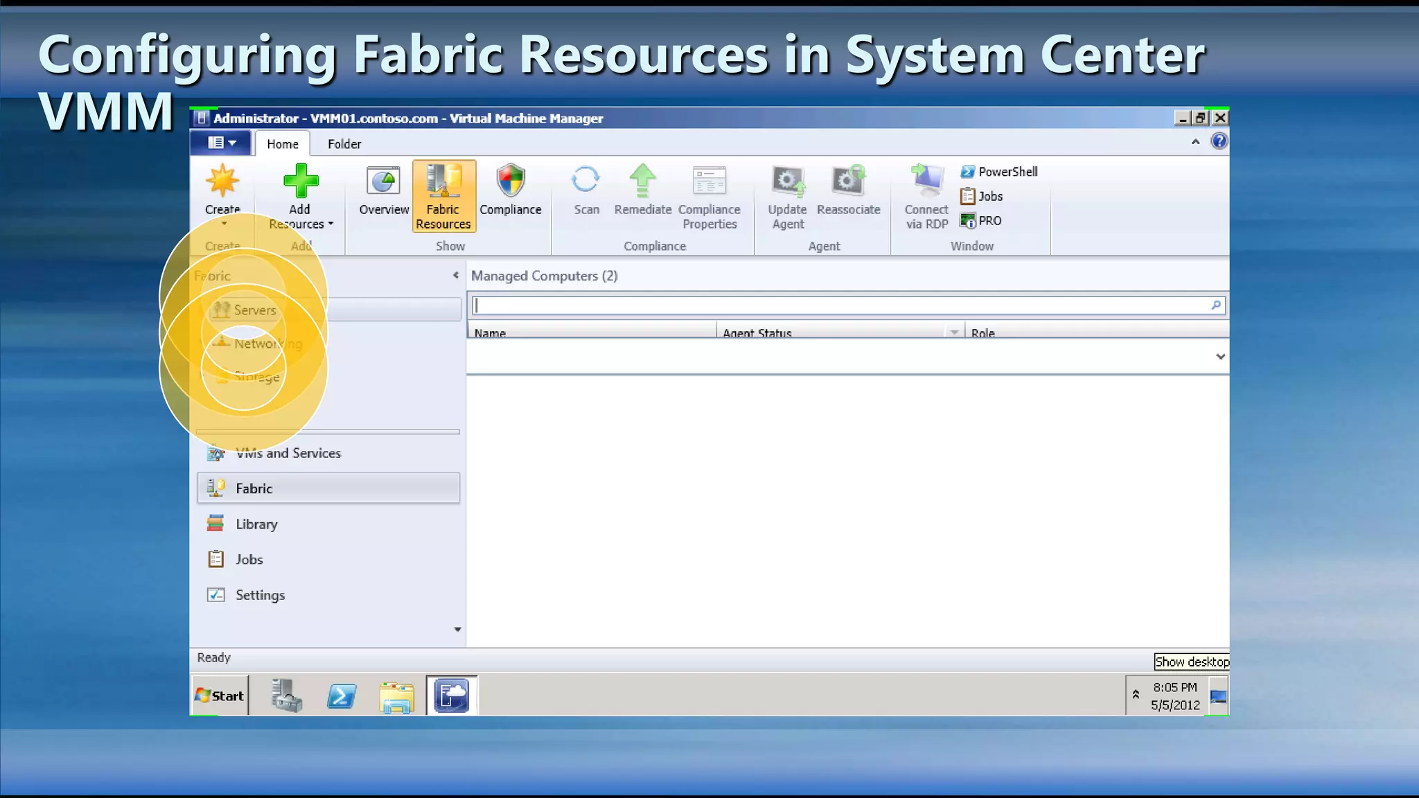Open Windows Explorer taskbar icon
Screen dimensions: 1419x798
pos(397,696)
